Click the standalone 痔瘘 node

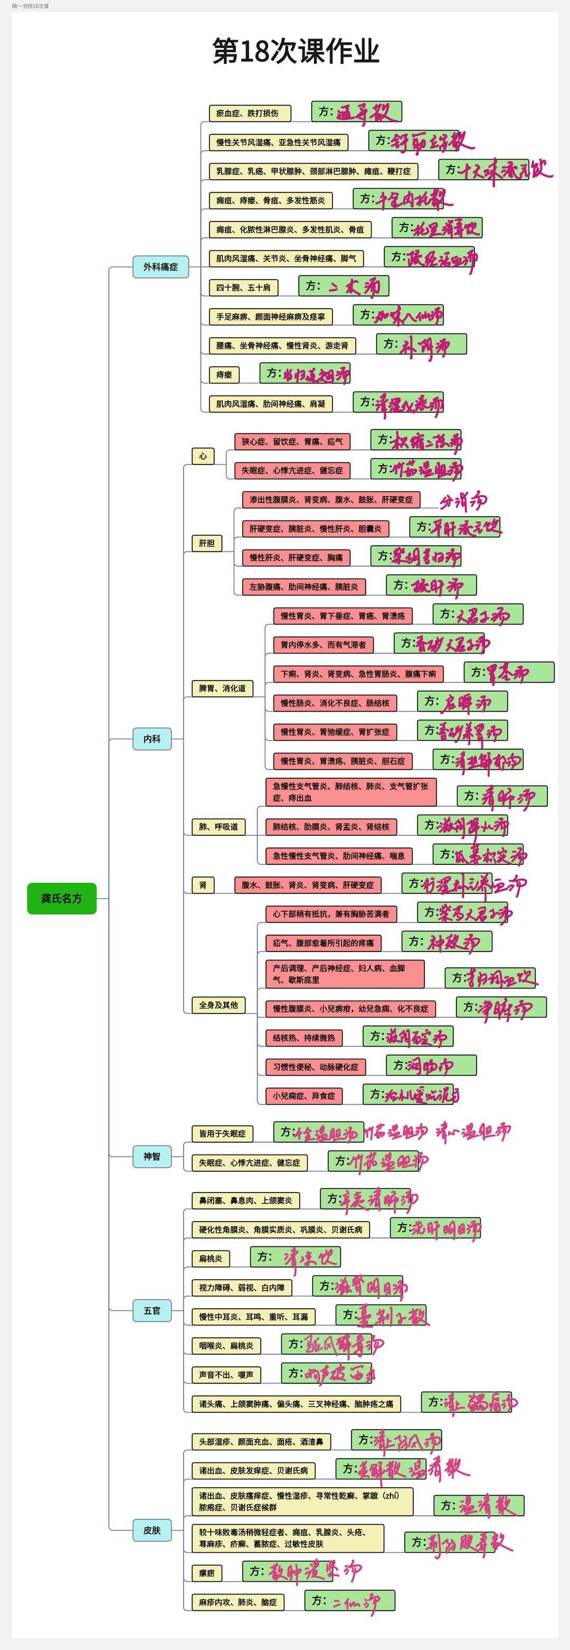tap(224, 375)
